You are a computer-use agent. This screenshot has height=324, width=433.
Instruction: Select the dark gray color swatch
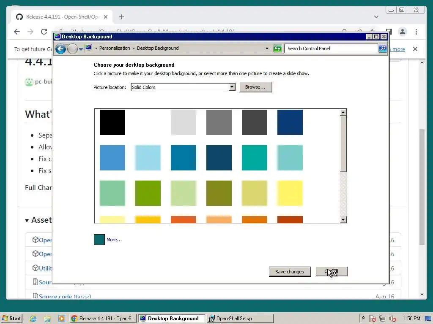[x=254, y=122]
